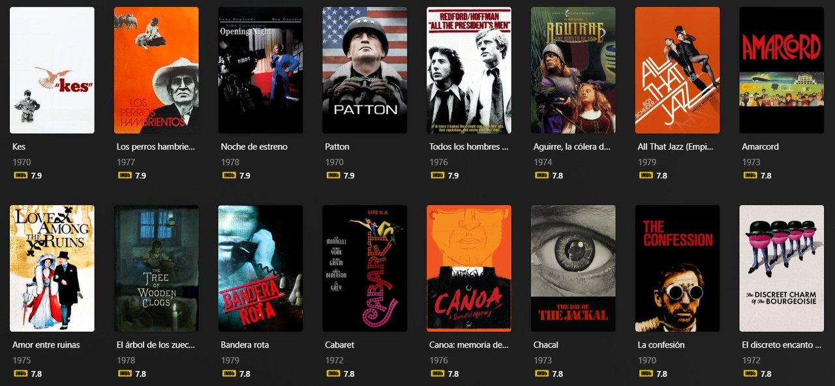
Task: Open the 'Canoa: memoria de...' title link
Action: point(468,345)
